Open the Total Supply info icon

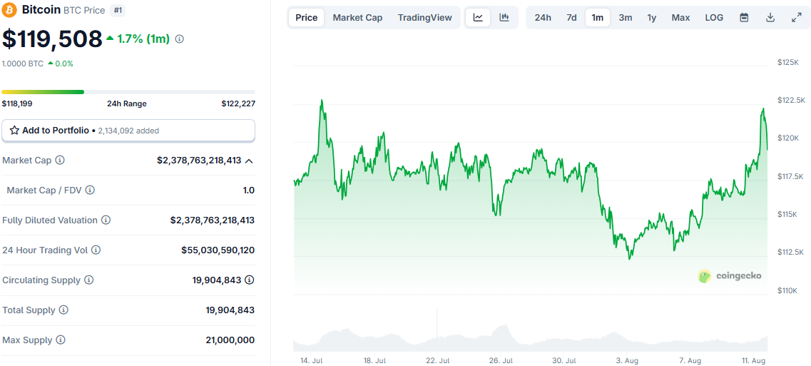[63, 310]
